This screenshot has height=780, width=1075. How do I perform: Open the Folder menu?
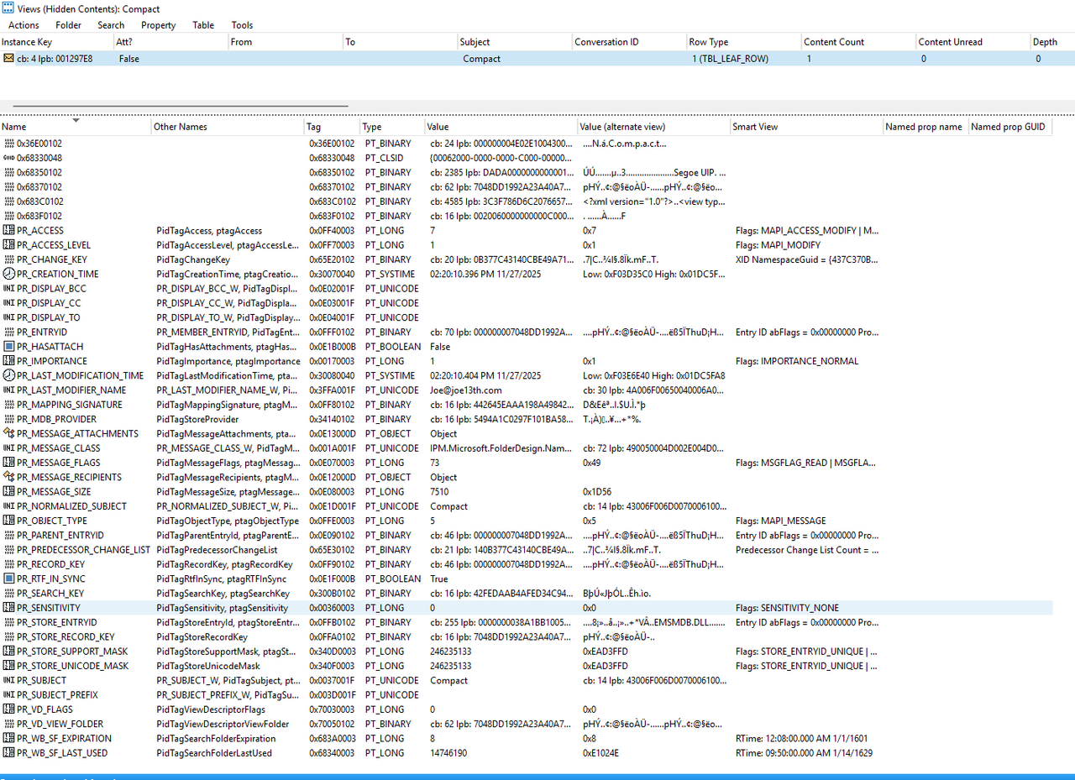pyautogui.click(x=69, y=25)
